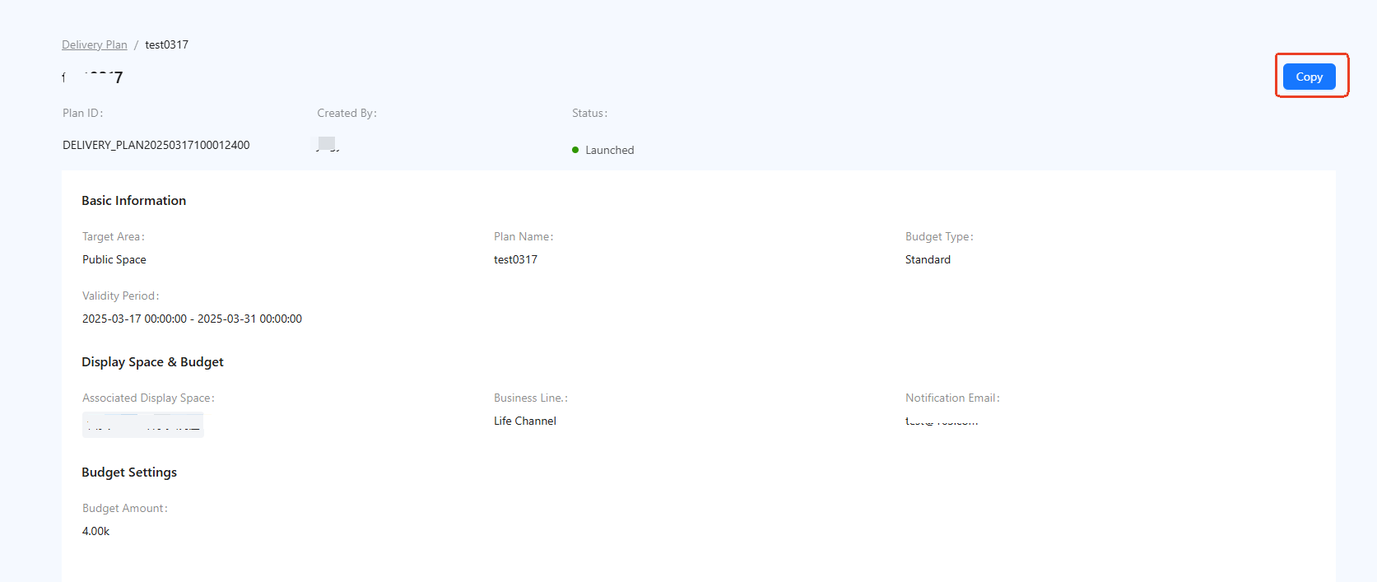
Task: Select the Standard budget type value
Action: click(928, 259)
